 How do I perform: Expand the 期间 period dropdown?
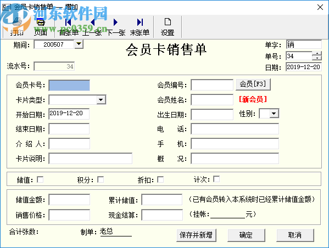tap(79, 44)
